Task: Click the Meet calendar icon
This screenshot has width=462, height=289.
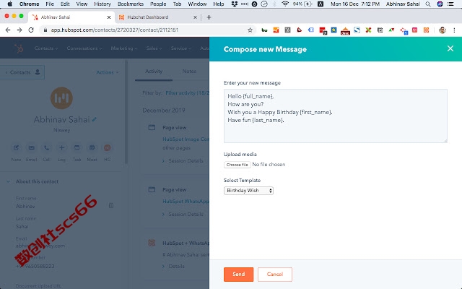Action: 92,147
